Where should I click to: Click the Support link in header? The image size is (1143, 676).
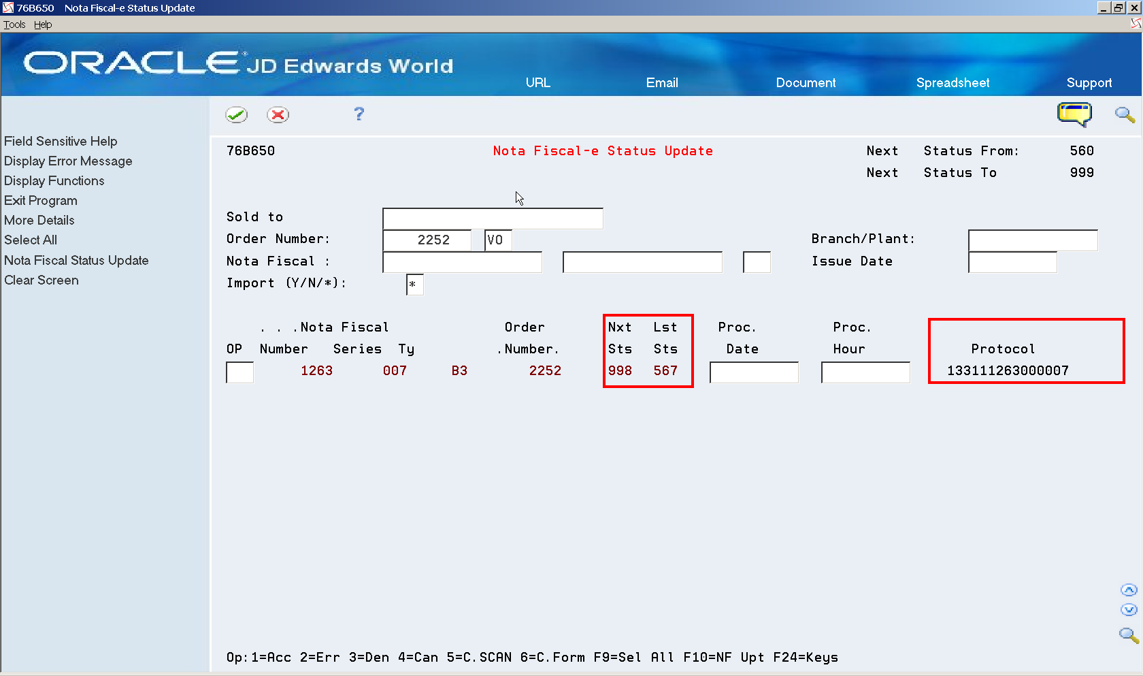pyautogui.click(x=1089, y=82)
